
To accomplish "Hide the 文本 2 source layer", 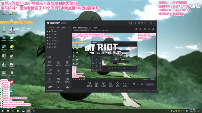I will tap(47, 41).
